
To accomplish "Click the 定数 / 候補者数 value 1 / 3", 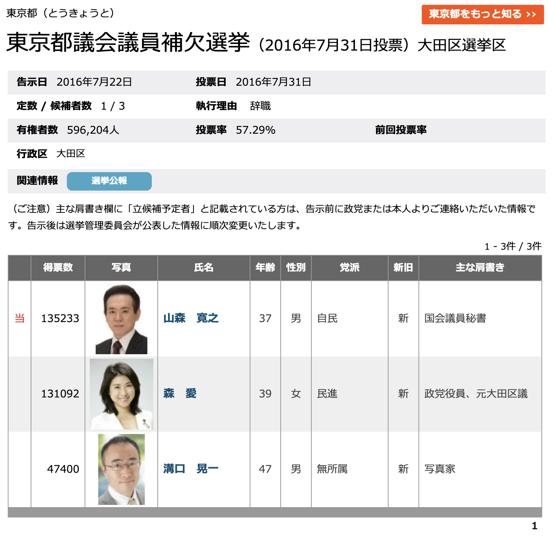I will point(113,106).
